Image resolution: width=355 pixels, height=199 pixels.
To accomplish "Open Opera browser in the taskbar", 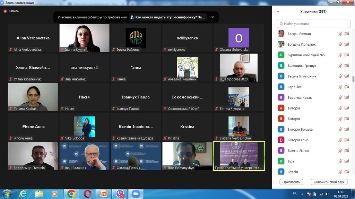I will click(88, 194).
